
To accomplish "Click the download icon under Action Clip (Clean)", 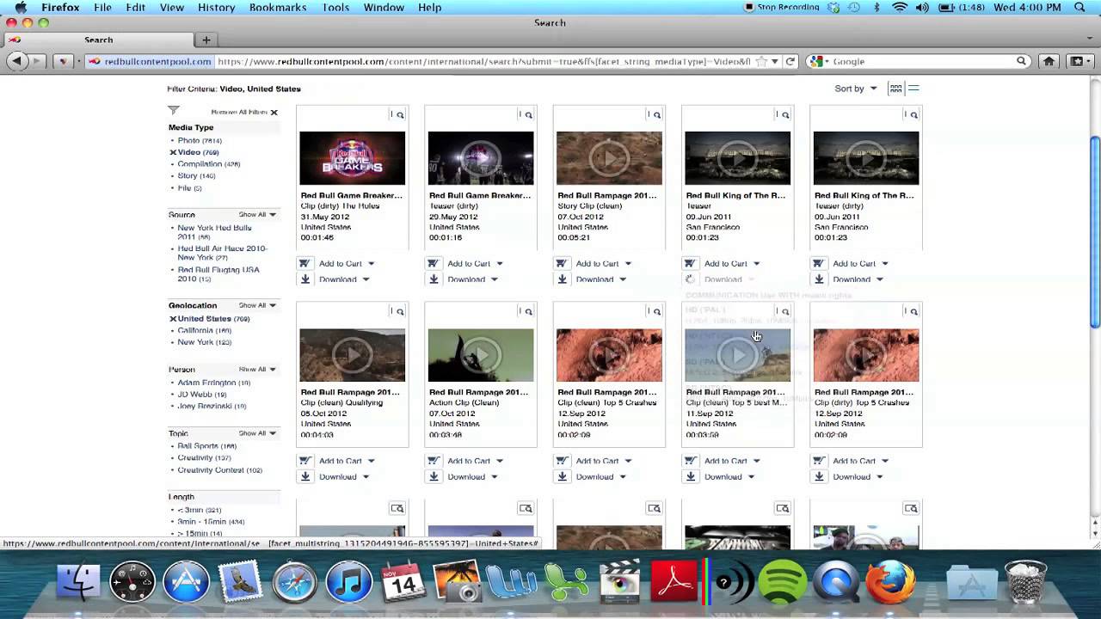I will point(434,476).
